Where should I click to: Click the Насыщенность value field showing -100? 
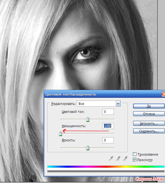click(108, 126)
